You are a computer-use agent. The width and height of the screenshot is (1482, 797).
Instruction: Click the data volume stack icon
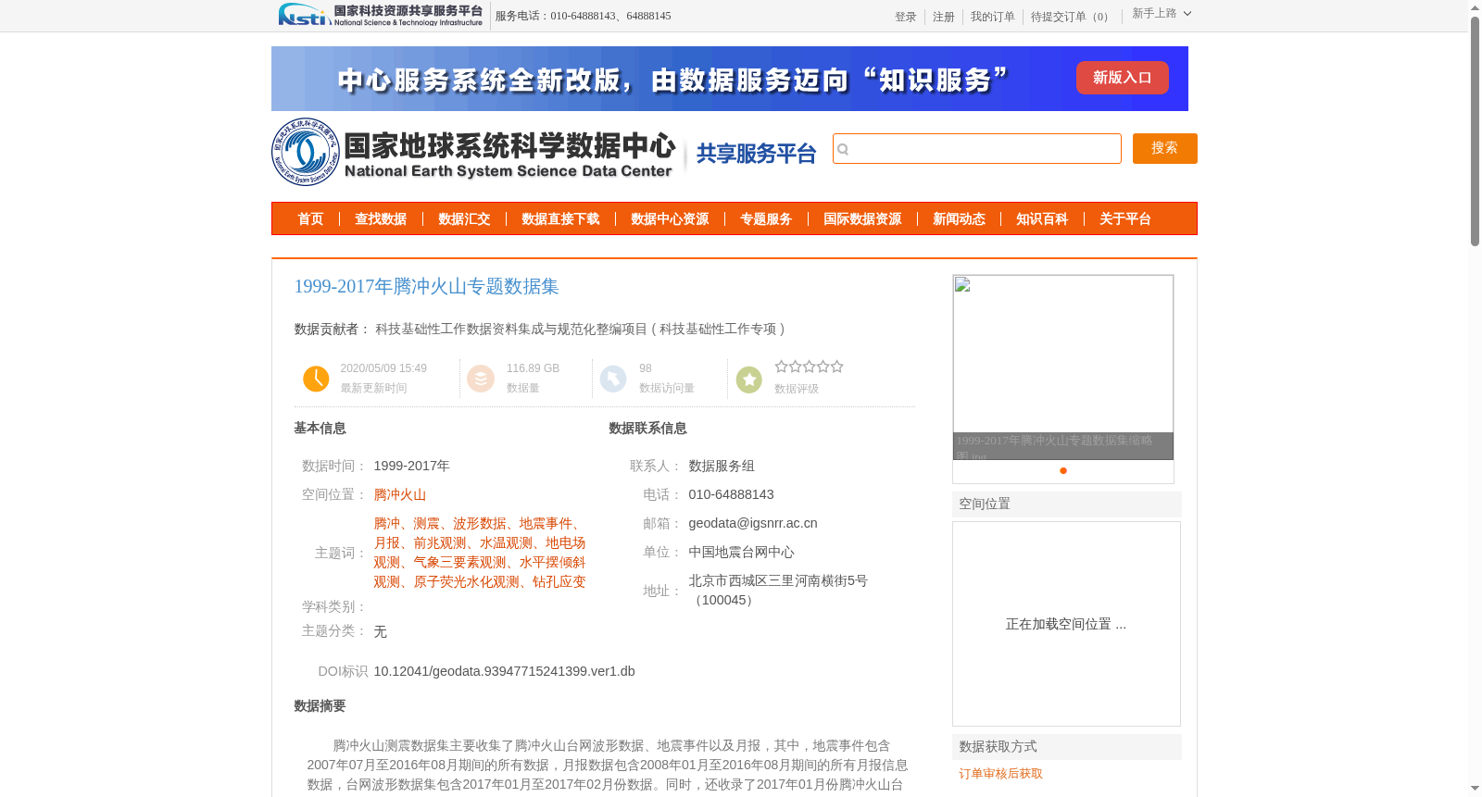(481, 379)
